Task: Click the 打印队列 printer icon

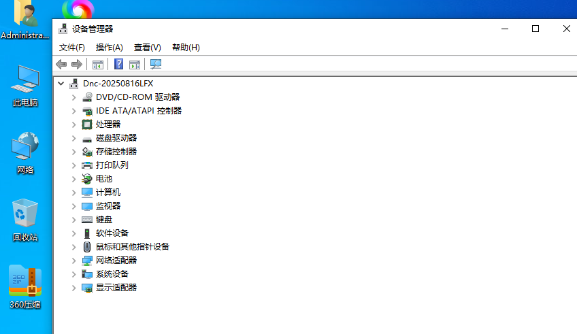Action: (87, 165)
